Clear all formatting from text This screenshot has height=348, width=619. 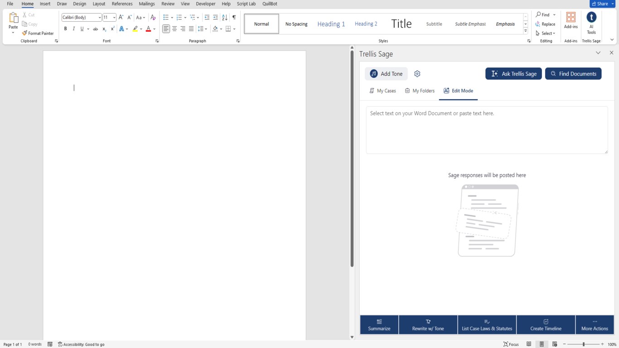[x=153, y=17]
